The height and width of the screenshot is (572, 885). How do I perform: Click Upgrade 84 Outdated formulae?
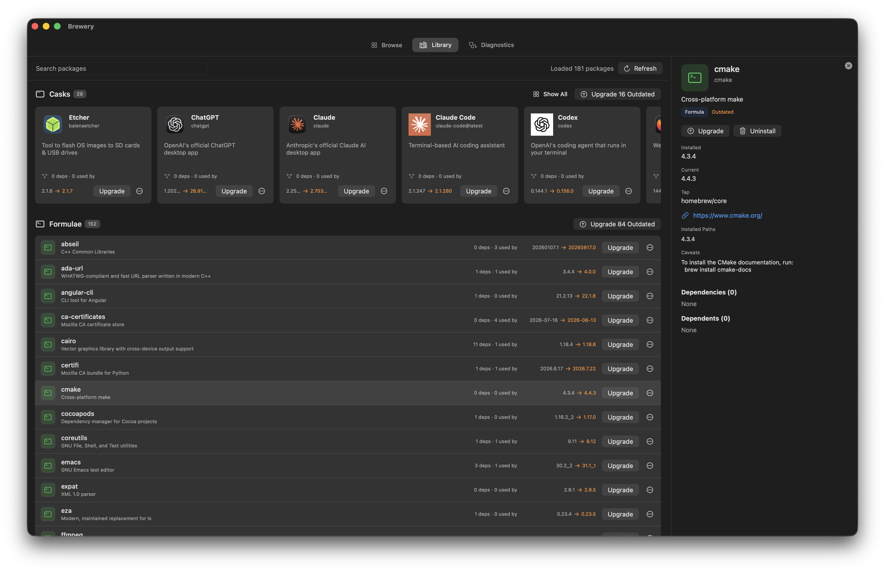pyautogui.click(x=617, y=224)
